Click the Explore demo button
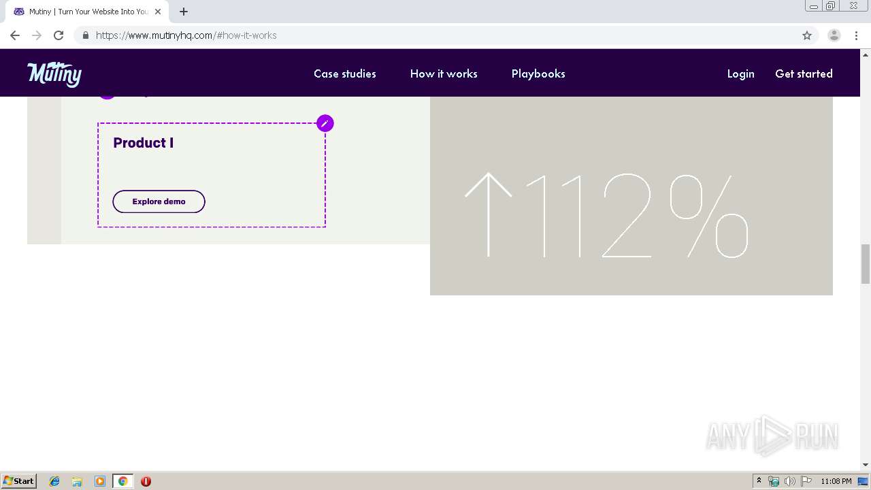The width and height of the screenshot is (871, 490). click(159, 201)
